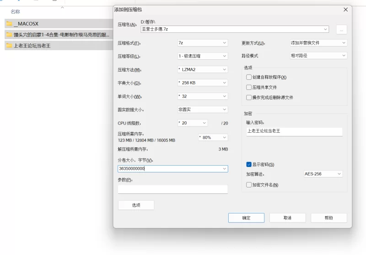Open the 选项 button
The height and width of the screenshot is (255, 366).
(136, 205)
